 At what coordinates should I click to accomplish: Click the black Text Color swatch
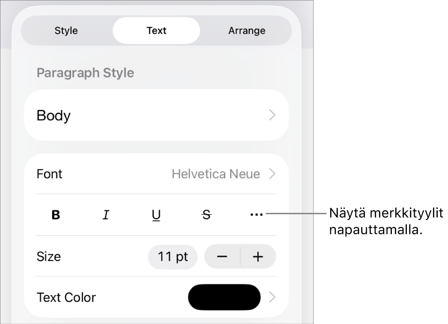coord(224,297)
